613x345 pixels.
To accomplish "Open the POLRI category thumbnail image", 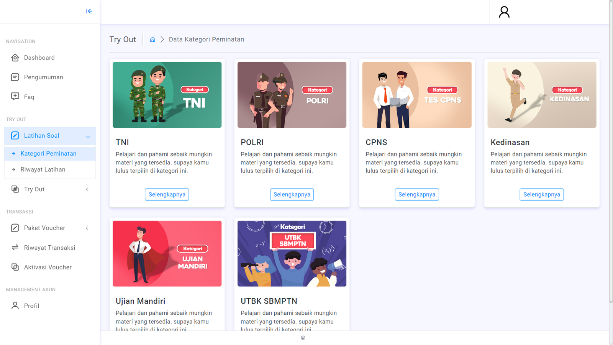I will 292,94.
